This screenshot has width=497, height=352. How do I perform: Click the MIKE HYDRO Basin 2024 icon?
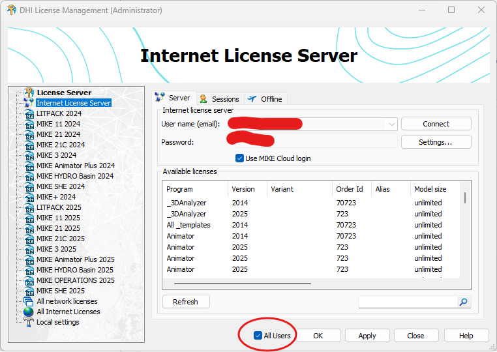point(29,176)
